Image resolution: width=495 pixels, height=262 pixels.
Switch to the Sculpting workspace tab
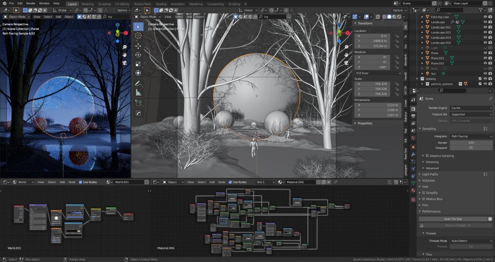pos(104,4)
